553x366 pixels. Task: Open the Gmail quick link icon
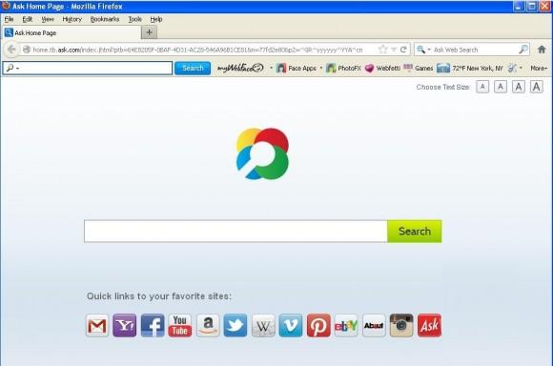coord(97,325)
